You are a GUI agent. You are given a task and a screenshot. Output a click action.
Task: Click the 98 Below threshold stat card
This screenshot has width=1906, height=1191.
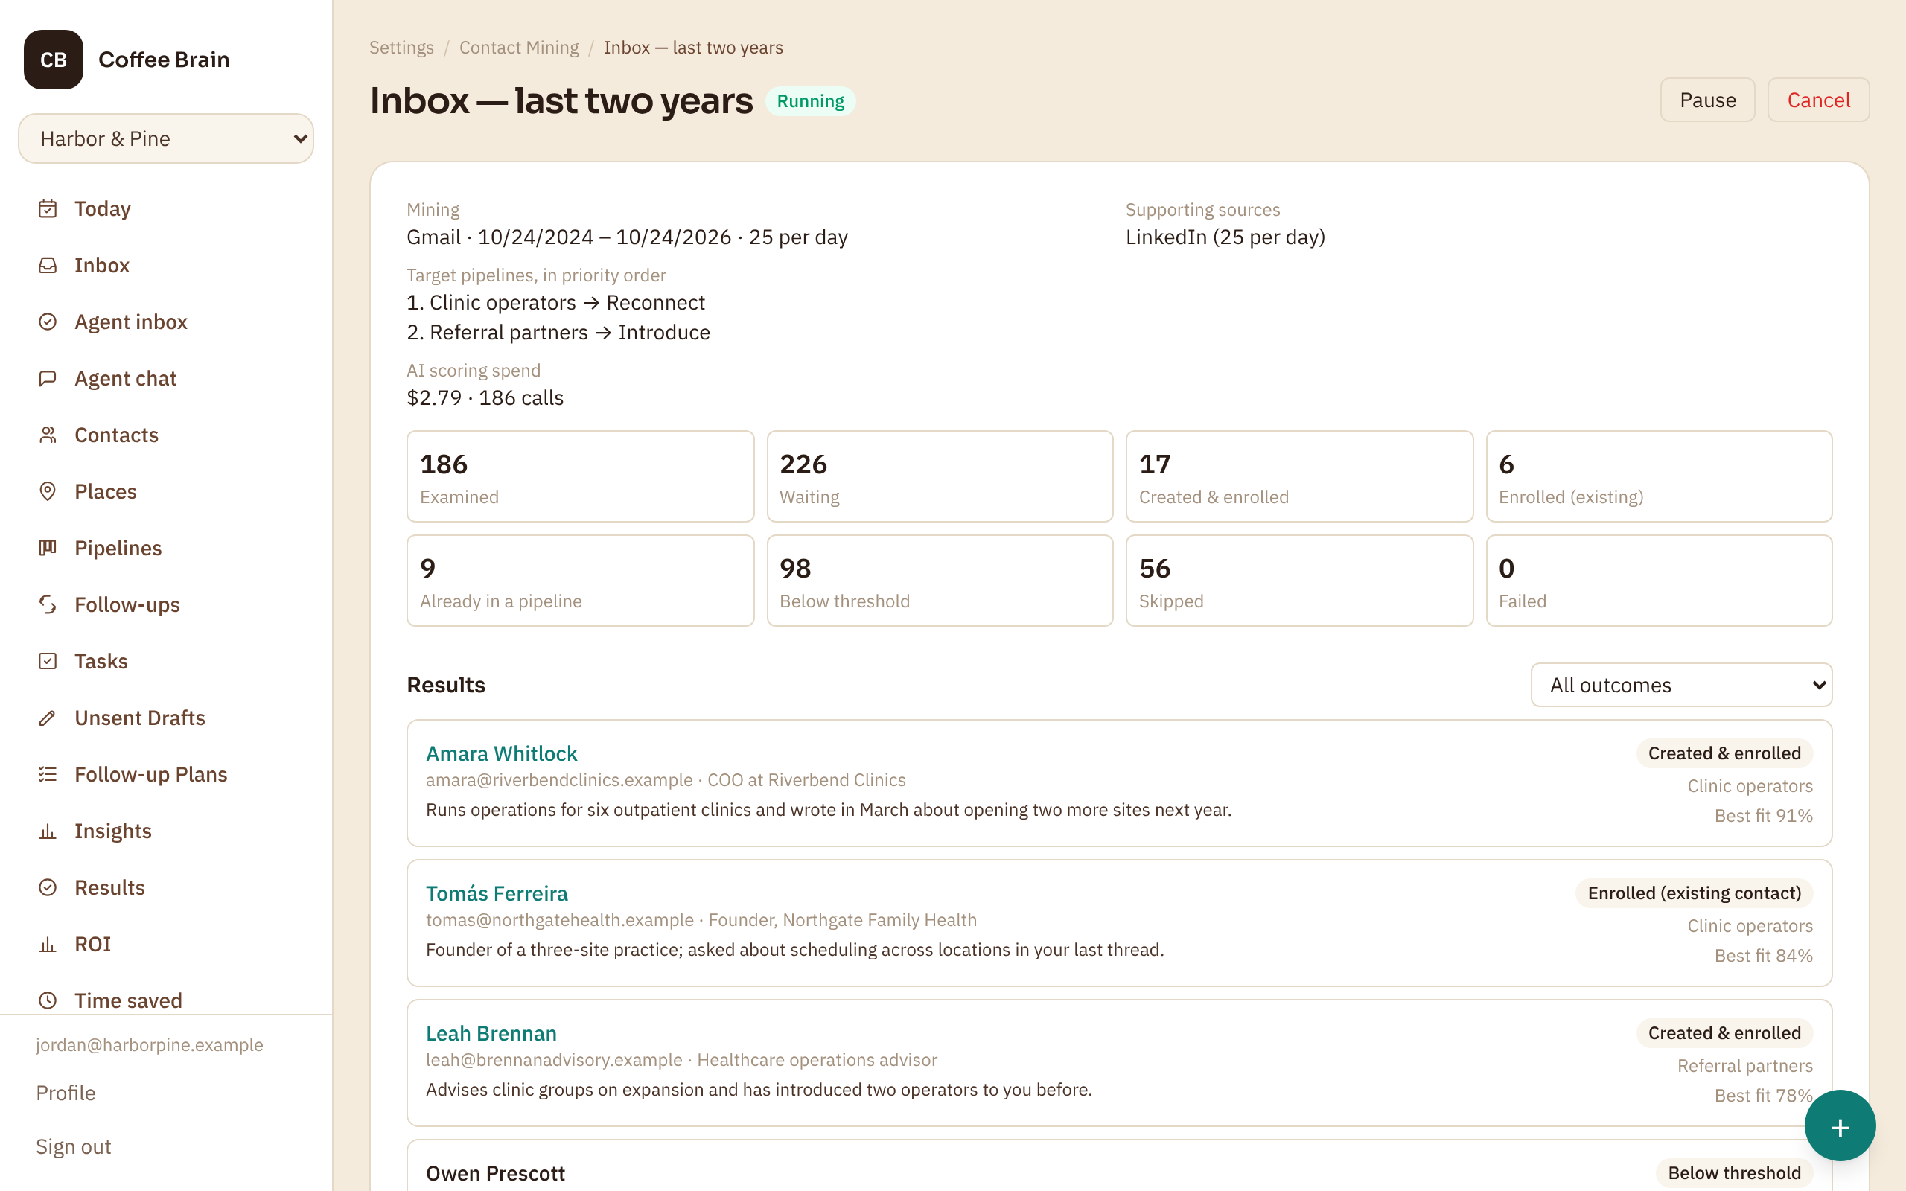pyautogui.click(x=940, y=581)
